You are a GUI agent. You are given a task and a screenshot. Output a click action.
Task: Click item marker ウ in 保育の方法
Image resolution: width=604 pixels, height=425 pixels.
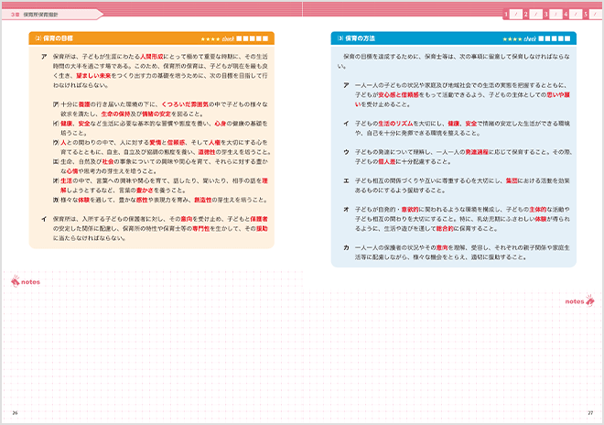click(346, 152)
